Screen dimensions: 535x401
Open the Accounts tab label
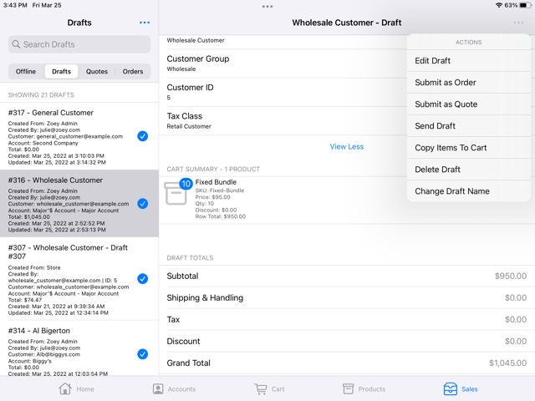tap(181, 389)
